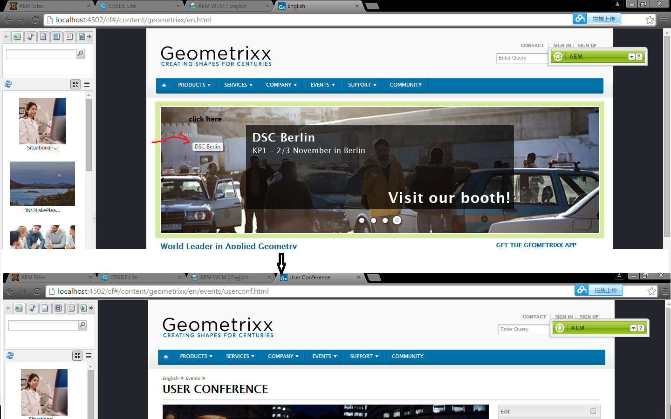
Task: Open globe page tab in English window finder
Action: (x=82, y=37)
